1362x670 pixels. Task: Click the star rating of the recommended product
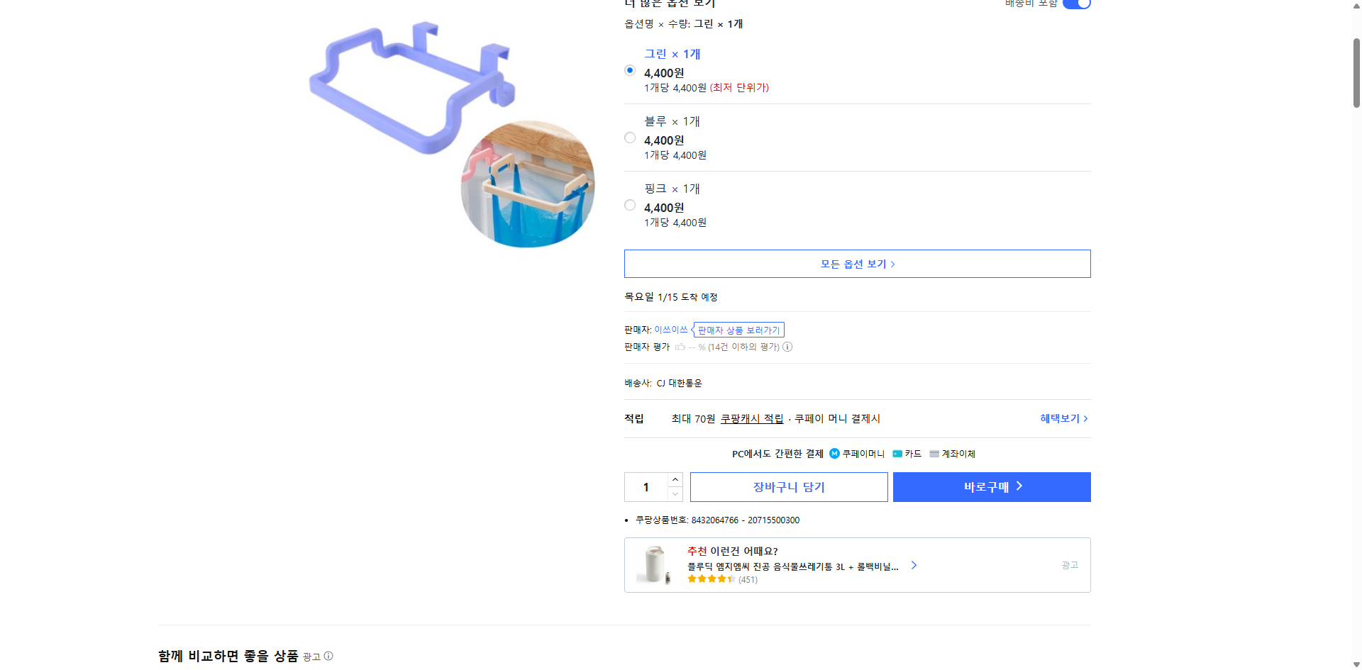[710, 579]
